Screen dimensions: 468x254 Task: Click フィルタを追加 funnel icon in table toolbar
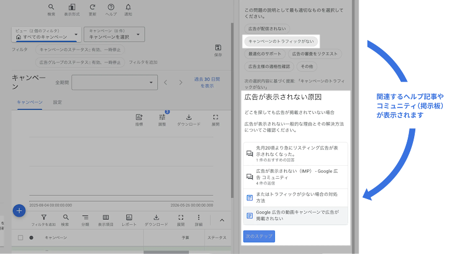[44, 217]
